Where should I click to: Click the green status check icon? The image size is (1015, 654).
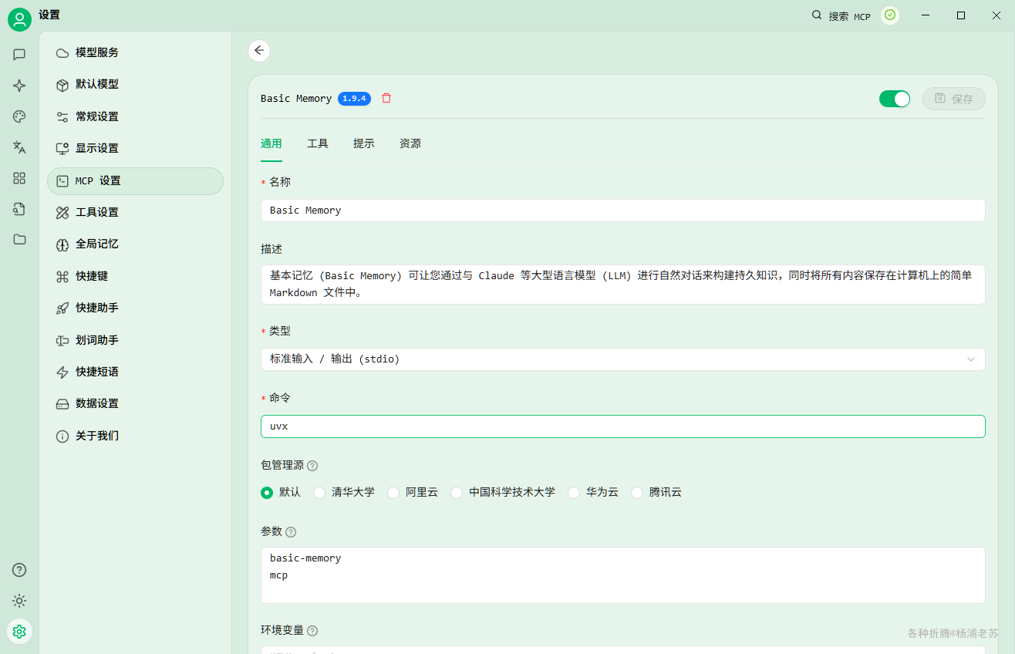(x=890, y=15)
